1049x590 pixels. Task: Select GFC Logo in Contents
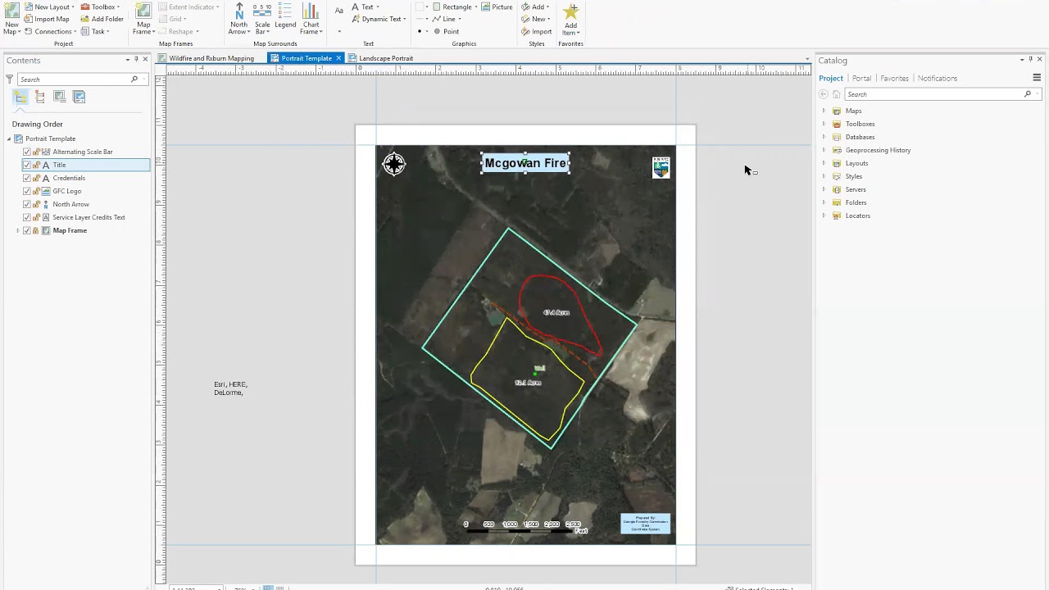(66, 191)
